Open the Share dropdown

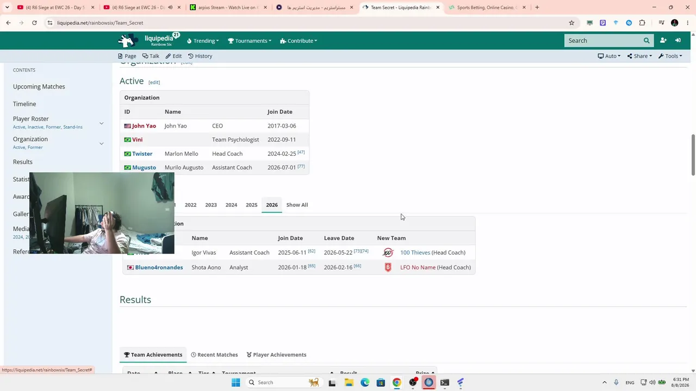(639, 56)
